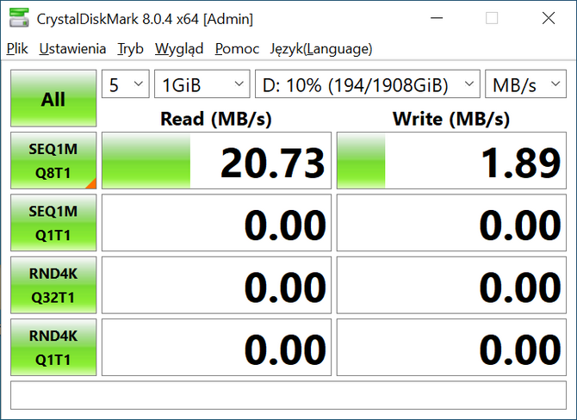Click the RND4K Q1T1 read value 0.00
577x420 pixels.
pyautogui.click(x=216, y=347)
